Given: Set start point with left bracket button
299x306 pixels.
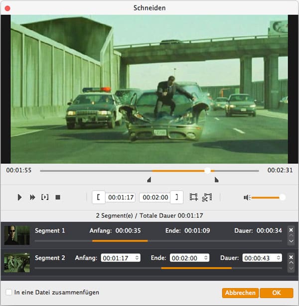Looking at the screenshot, I should [x=99, y=197].
